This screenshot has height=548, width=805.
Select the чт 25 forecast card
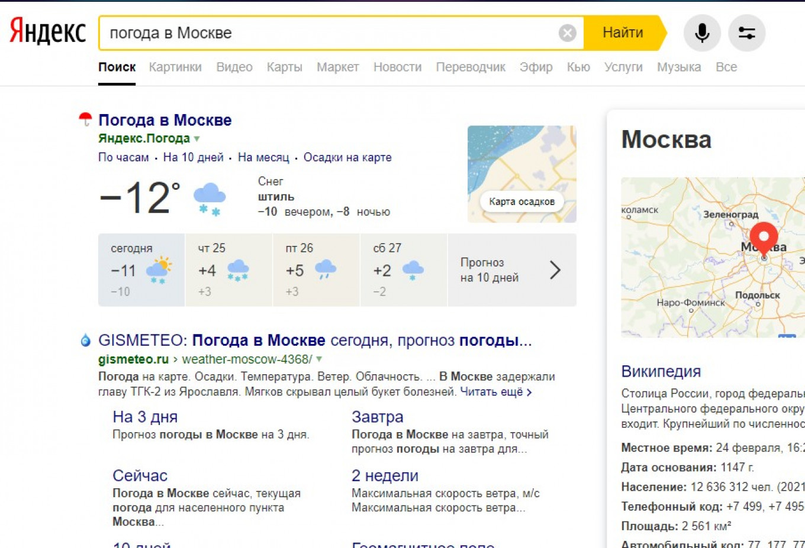[228, 270]
